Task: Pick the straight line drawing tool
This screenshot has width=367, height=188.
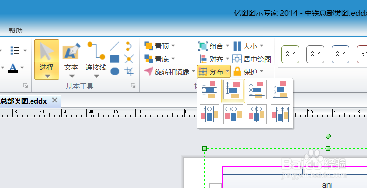Action: pyautogui.click(x=115, y=46)
